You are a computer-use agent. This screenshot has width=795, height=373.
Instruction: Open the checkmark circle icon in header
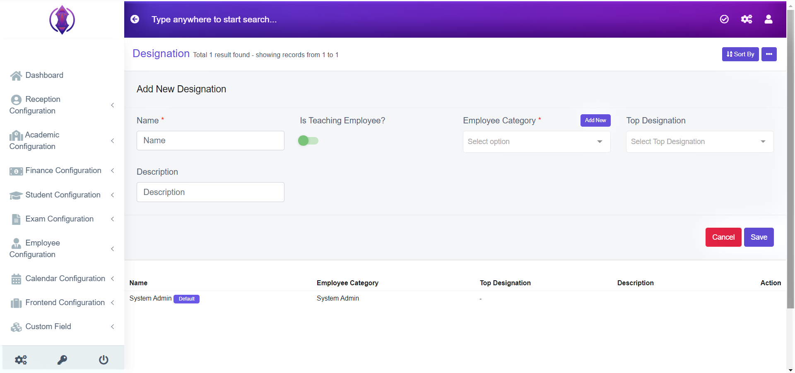[724, 19]
